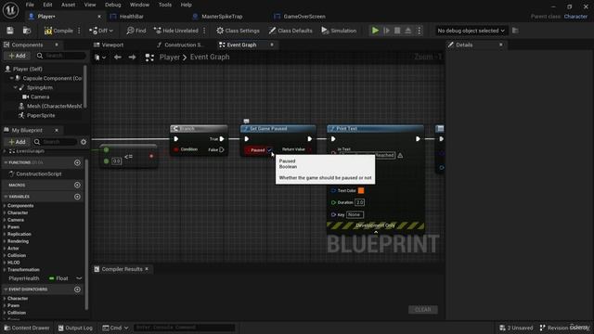Switch to GameOverScreen tab
Screen dimensions: 594x334
(304, 17)
